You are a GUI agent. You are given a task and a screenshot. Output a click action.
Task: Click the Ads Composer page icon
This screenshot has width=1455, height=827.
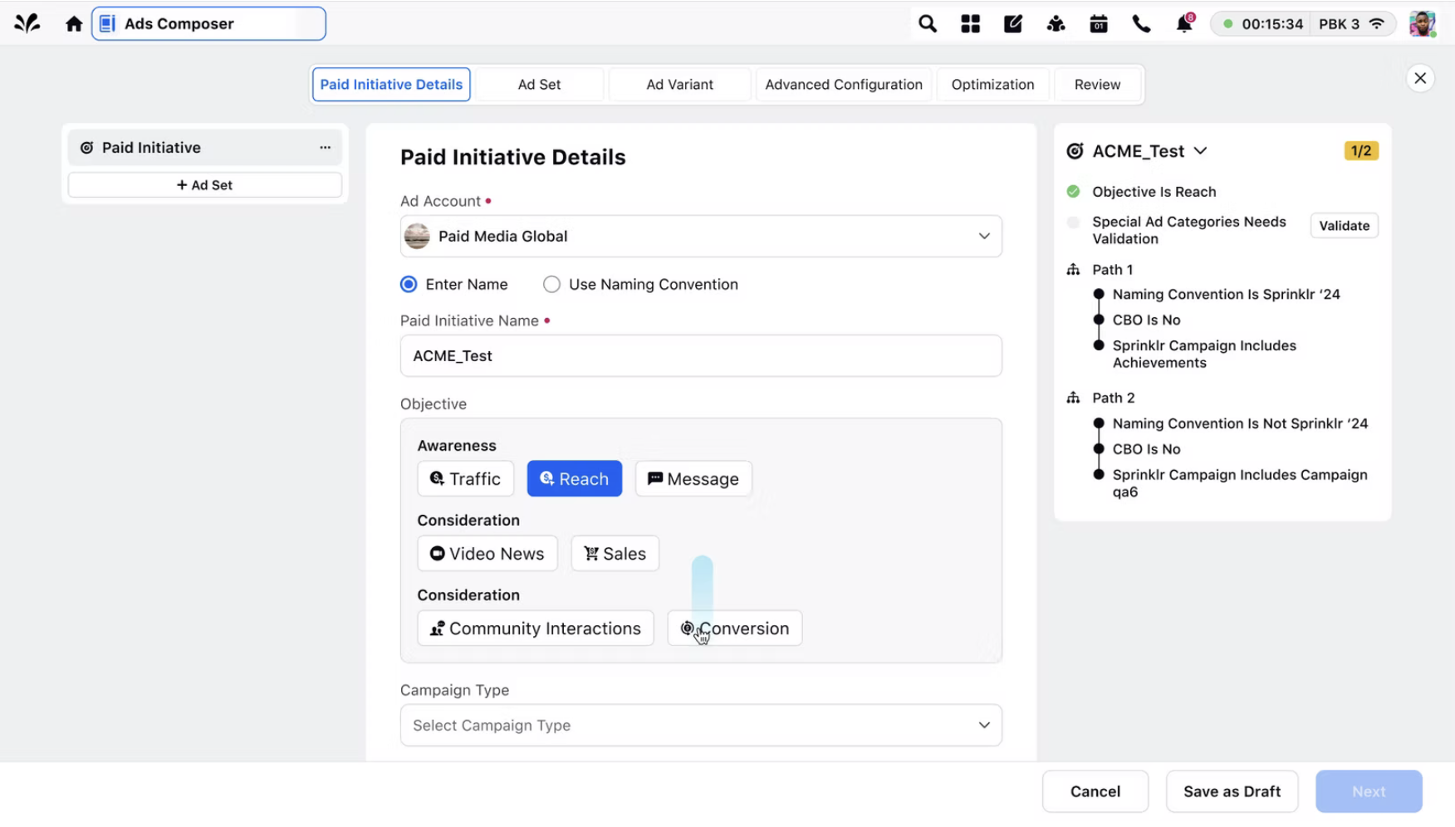[107, 23]
